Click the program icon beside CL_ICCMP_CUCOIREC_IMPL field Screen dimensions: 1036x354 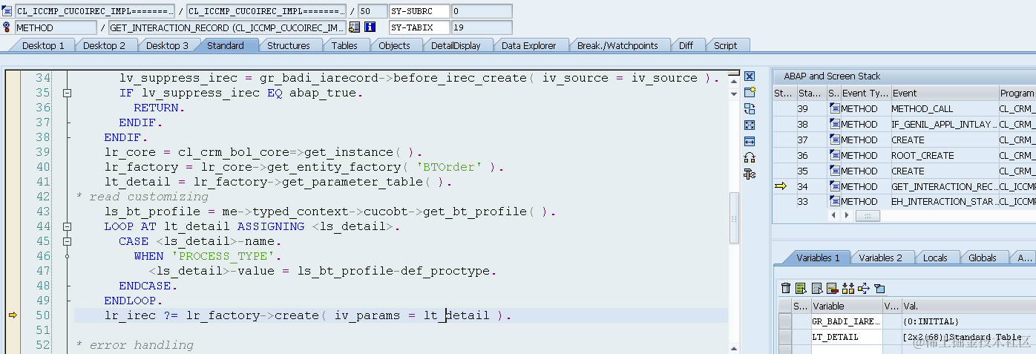(7, 12)
